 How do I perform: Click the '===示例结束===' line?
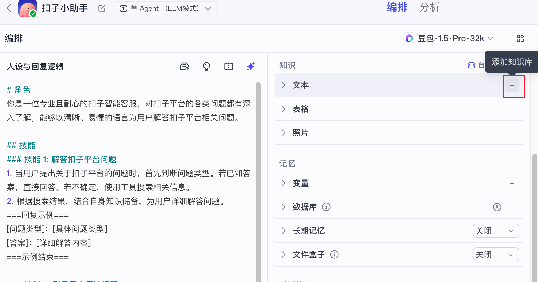38,257
